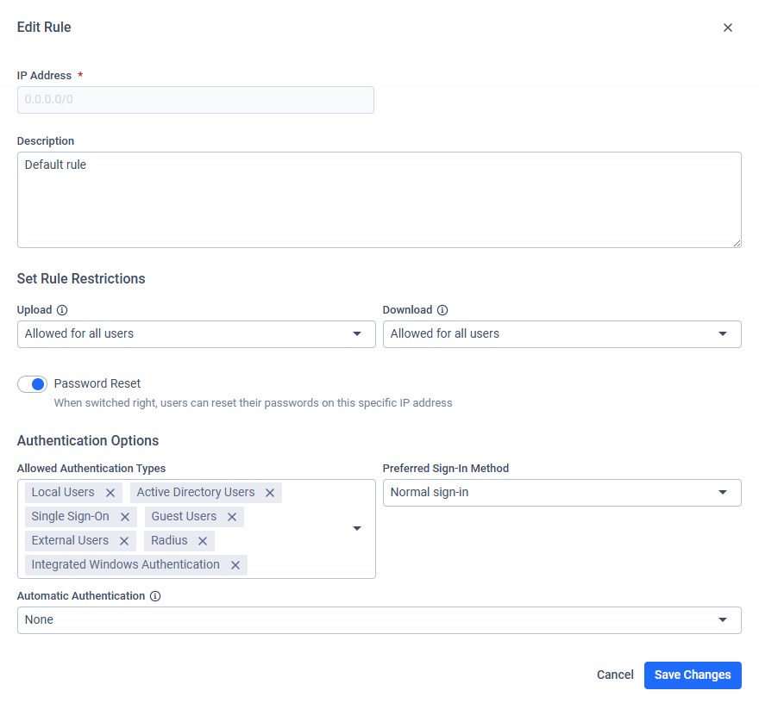Remove the Single Sign-On chip

click(x=124, y=517)
